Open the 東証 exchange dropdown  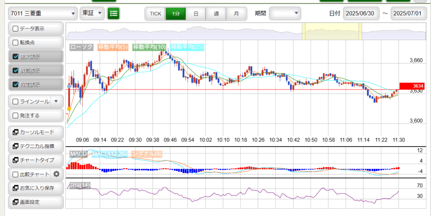click(92, 13)
